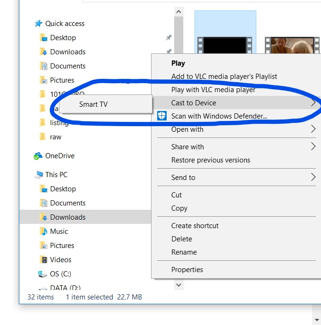Click the '32 items' status text

click(41, 297)
